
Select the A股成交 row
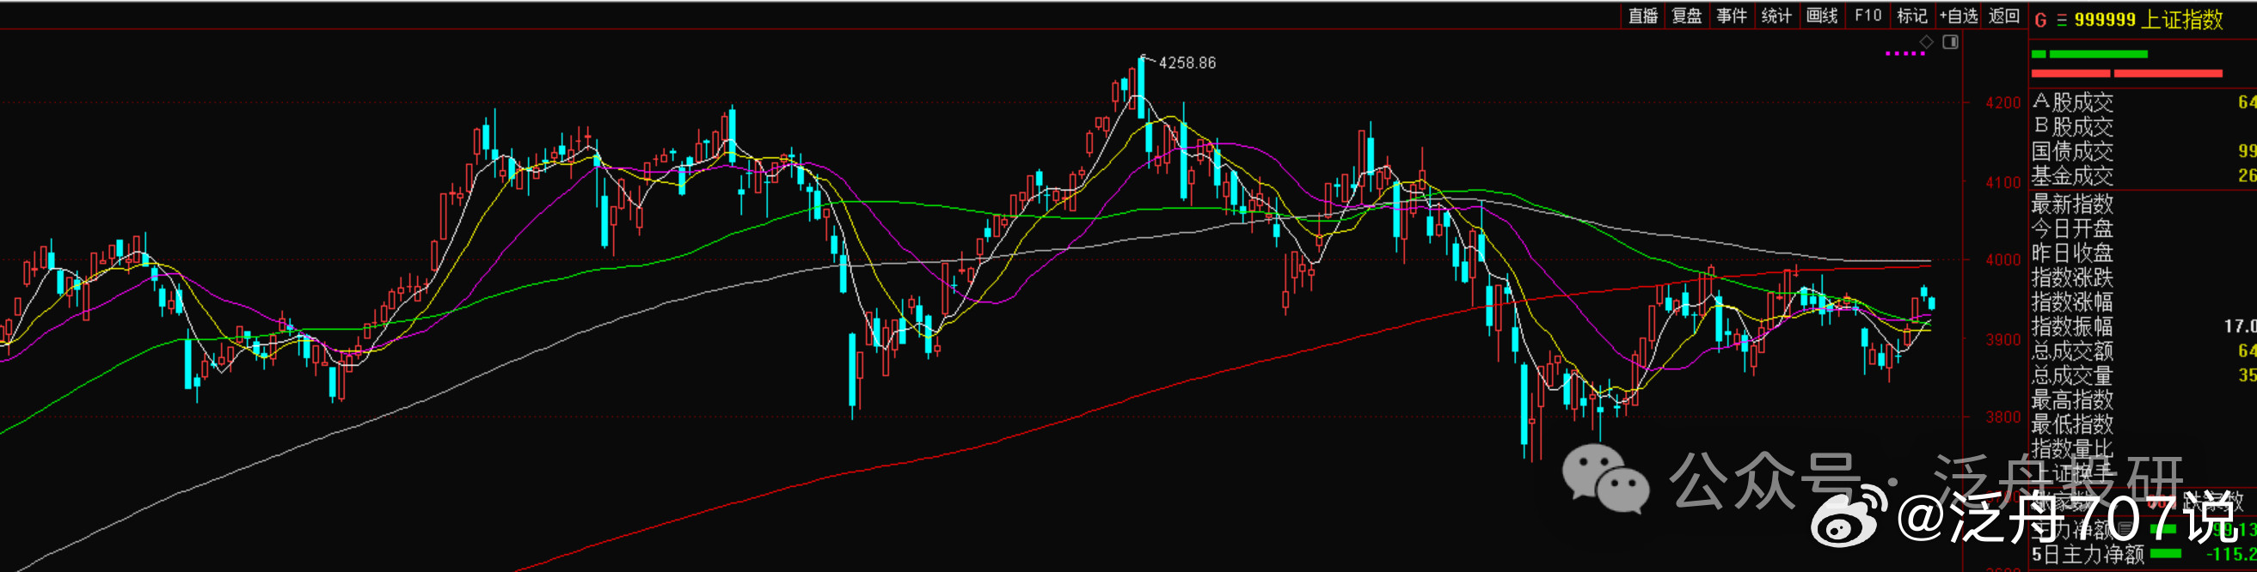pos(2144,102)
